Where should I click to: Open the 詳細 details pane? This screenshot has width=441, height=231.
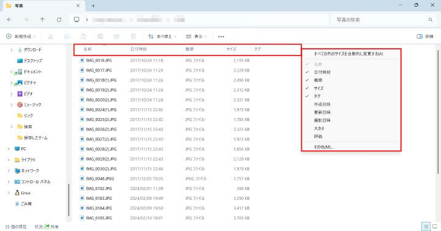point(424,37)
